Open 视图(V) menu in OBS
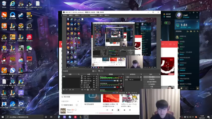 (77, 15)
